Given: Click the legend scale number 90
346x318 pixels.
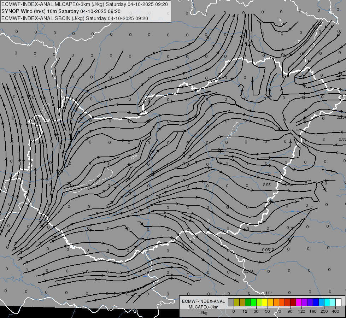Looking at the screenshot, I should click(290, 311).
